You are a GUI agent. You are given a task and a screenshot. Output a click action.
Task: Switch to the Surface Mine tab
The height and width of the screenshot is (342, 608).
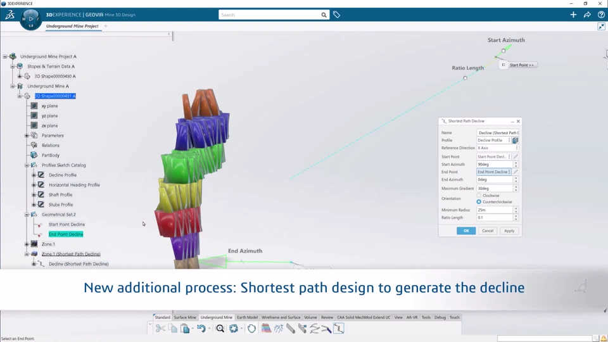coord(185,317)
